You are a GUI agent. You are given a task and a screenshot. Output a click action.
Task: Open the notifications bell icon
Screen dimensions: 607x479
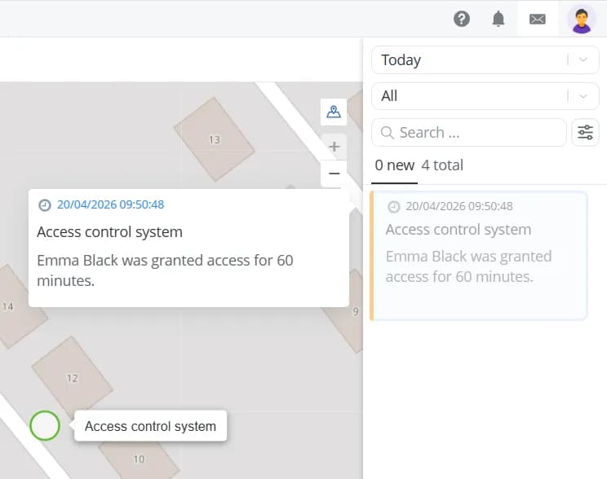click(x=498, y=19)
